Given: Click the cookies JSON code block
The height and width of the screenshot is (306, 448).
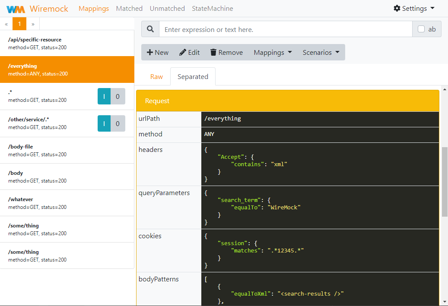Looking at the screenshot, I should tap(320, 250).
